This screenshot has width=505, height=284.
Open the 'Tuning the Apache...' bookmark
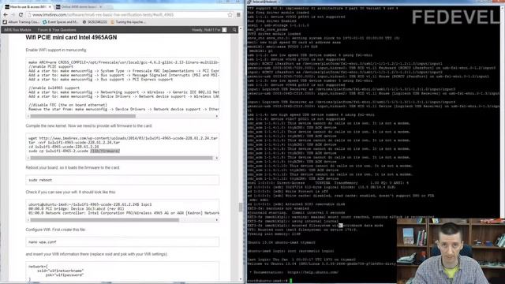pos(128,22)
